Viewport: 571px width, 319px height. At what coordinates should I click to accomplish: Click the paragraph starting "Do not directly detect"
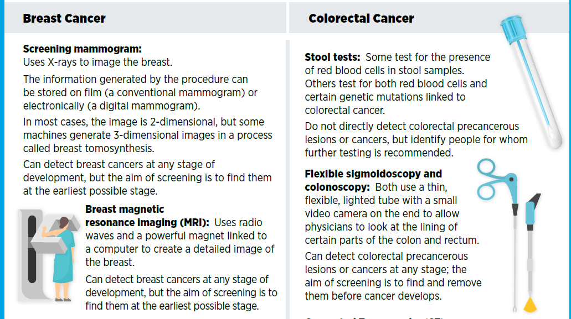pos(415,139)
